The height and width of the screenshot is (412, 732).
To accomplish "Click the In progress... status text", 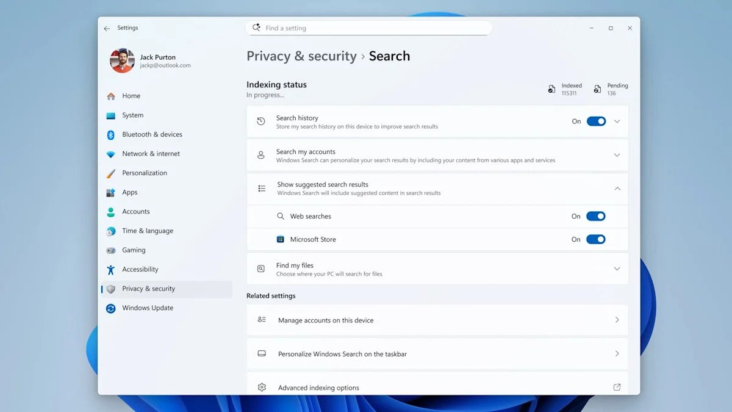I will [x=265, y=95].
